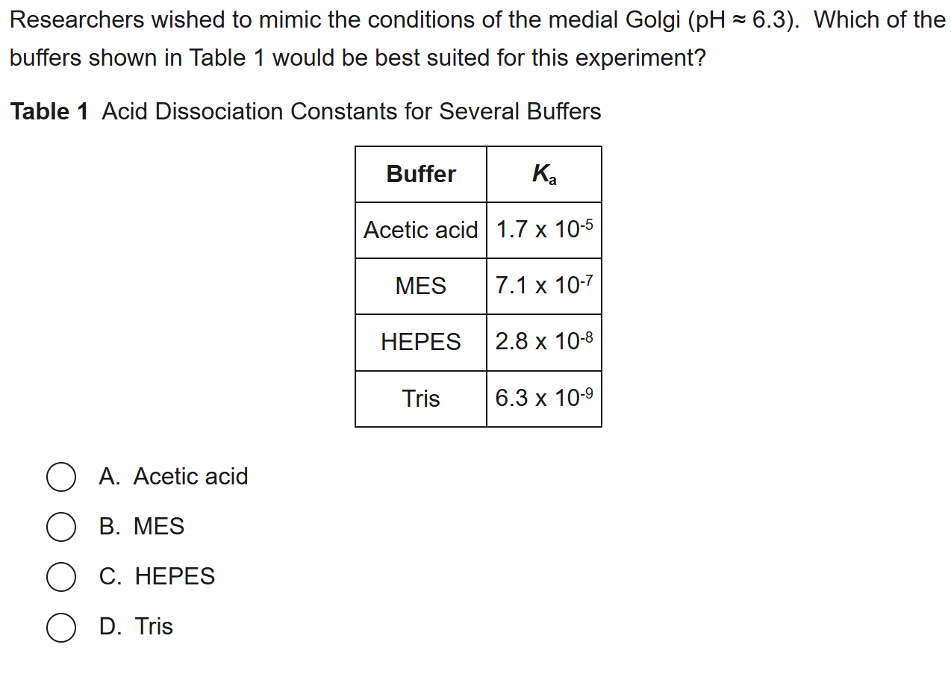
Task: Click the 'D. Tris' answer text
Action: click(x=136, y=627)
